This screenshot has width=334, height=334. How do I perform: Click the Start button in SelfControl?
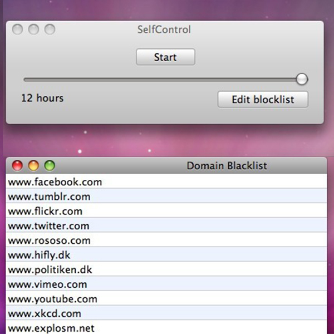(x=165, y=57)
